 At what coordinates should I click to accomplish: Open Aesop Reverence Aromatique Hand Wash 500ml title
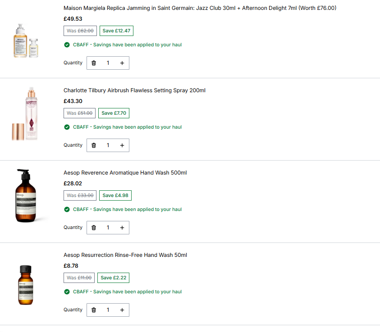pos(125,173)
